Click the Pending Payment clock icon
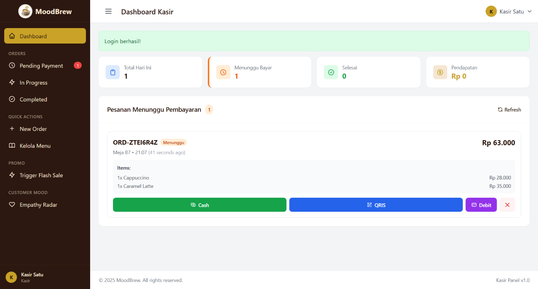 click(x=11, y=65)
